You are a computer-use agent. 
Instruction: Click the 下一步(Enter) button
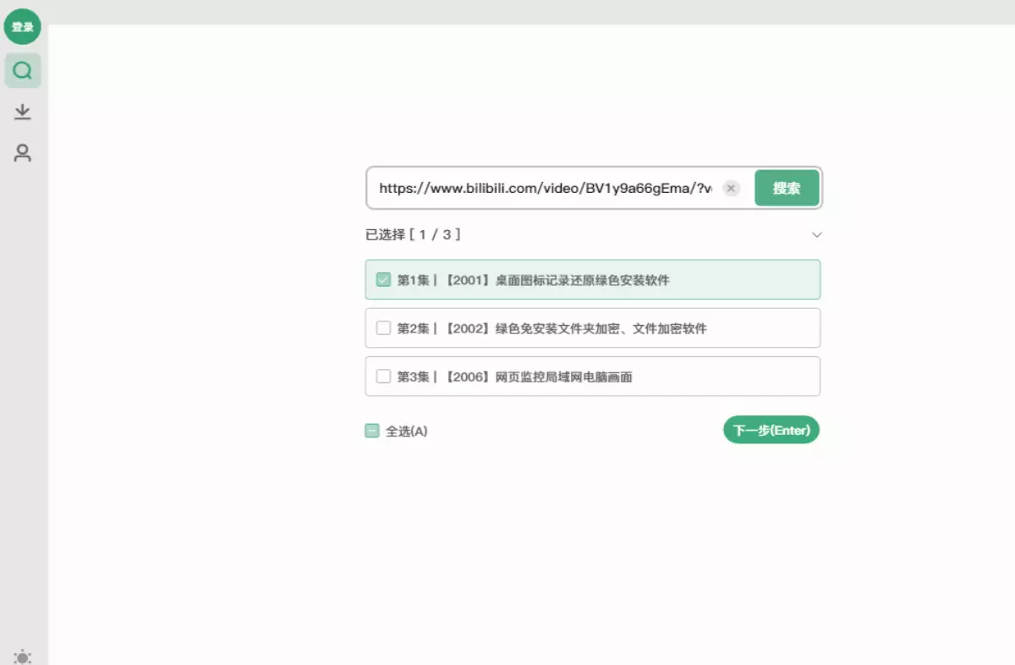771,430
